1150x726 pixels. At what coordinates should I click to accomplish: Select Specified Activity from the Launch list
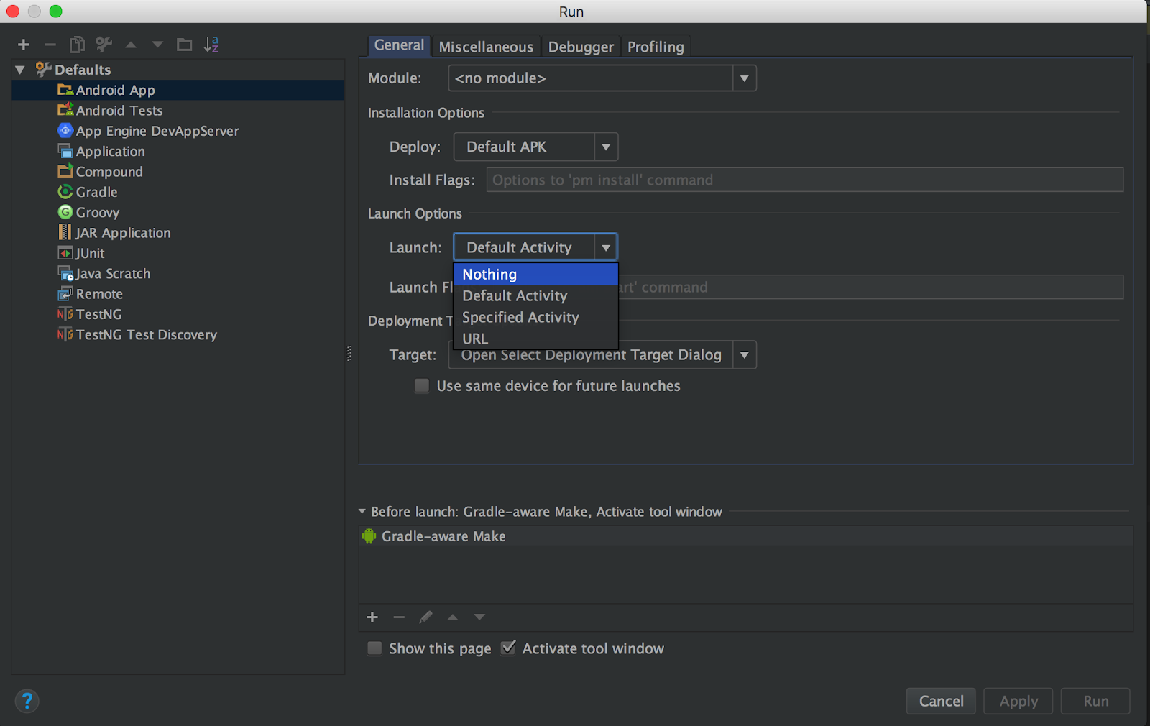click(520, 317)
